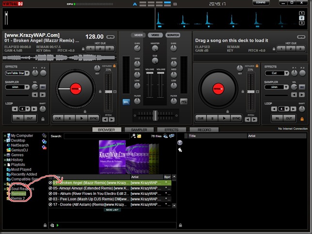312x234 pixels.
Task: Pause the left deck
Action: coord(70,118)
